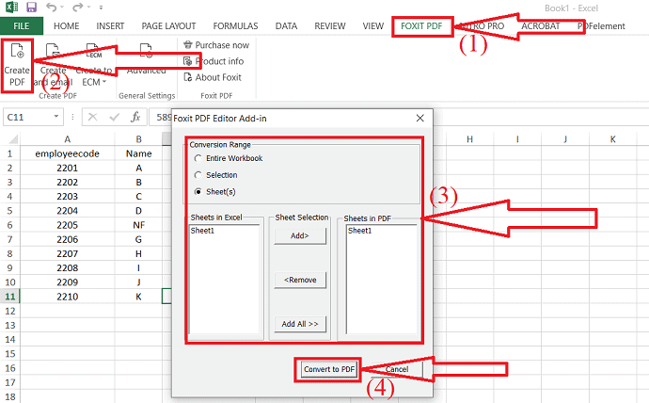
Task: Click the Insert Function fx icon
Action: coord(135,117)
